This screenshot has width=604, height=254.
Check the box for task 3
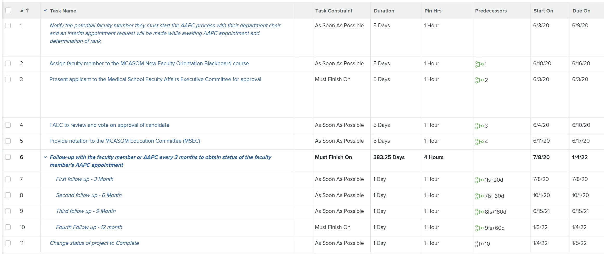click(8, 79)
